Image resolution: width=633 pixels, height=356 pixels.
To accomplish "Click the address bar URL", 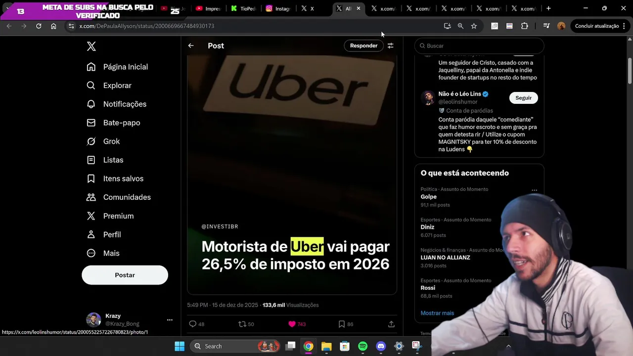I will 146,26.
